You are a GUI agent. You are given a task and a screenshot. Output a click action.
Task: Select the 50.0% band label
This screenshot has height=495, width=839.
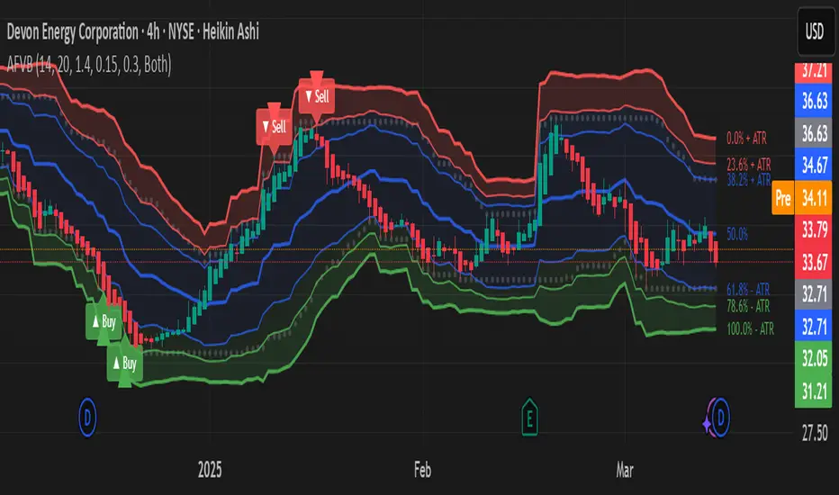[x=737, y=234]
